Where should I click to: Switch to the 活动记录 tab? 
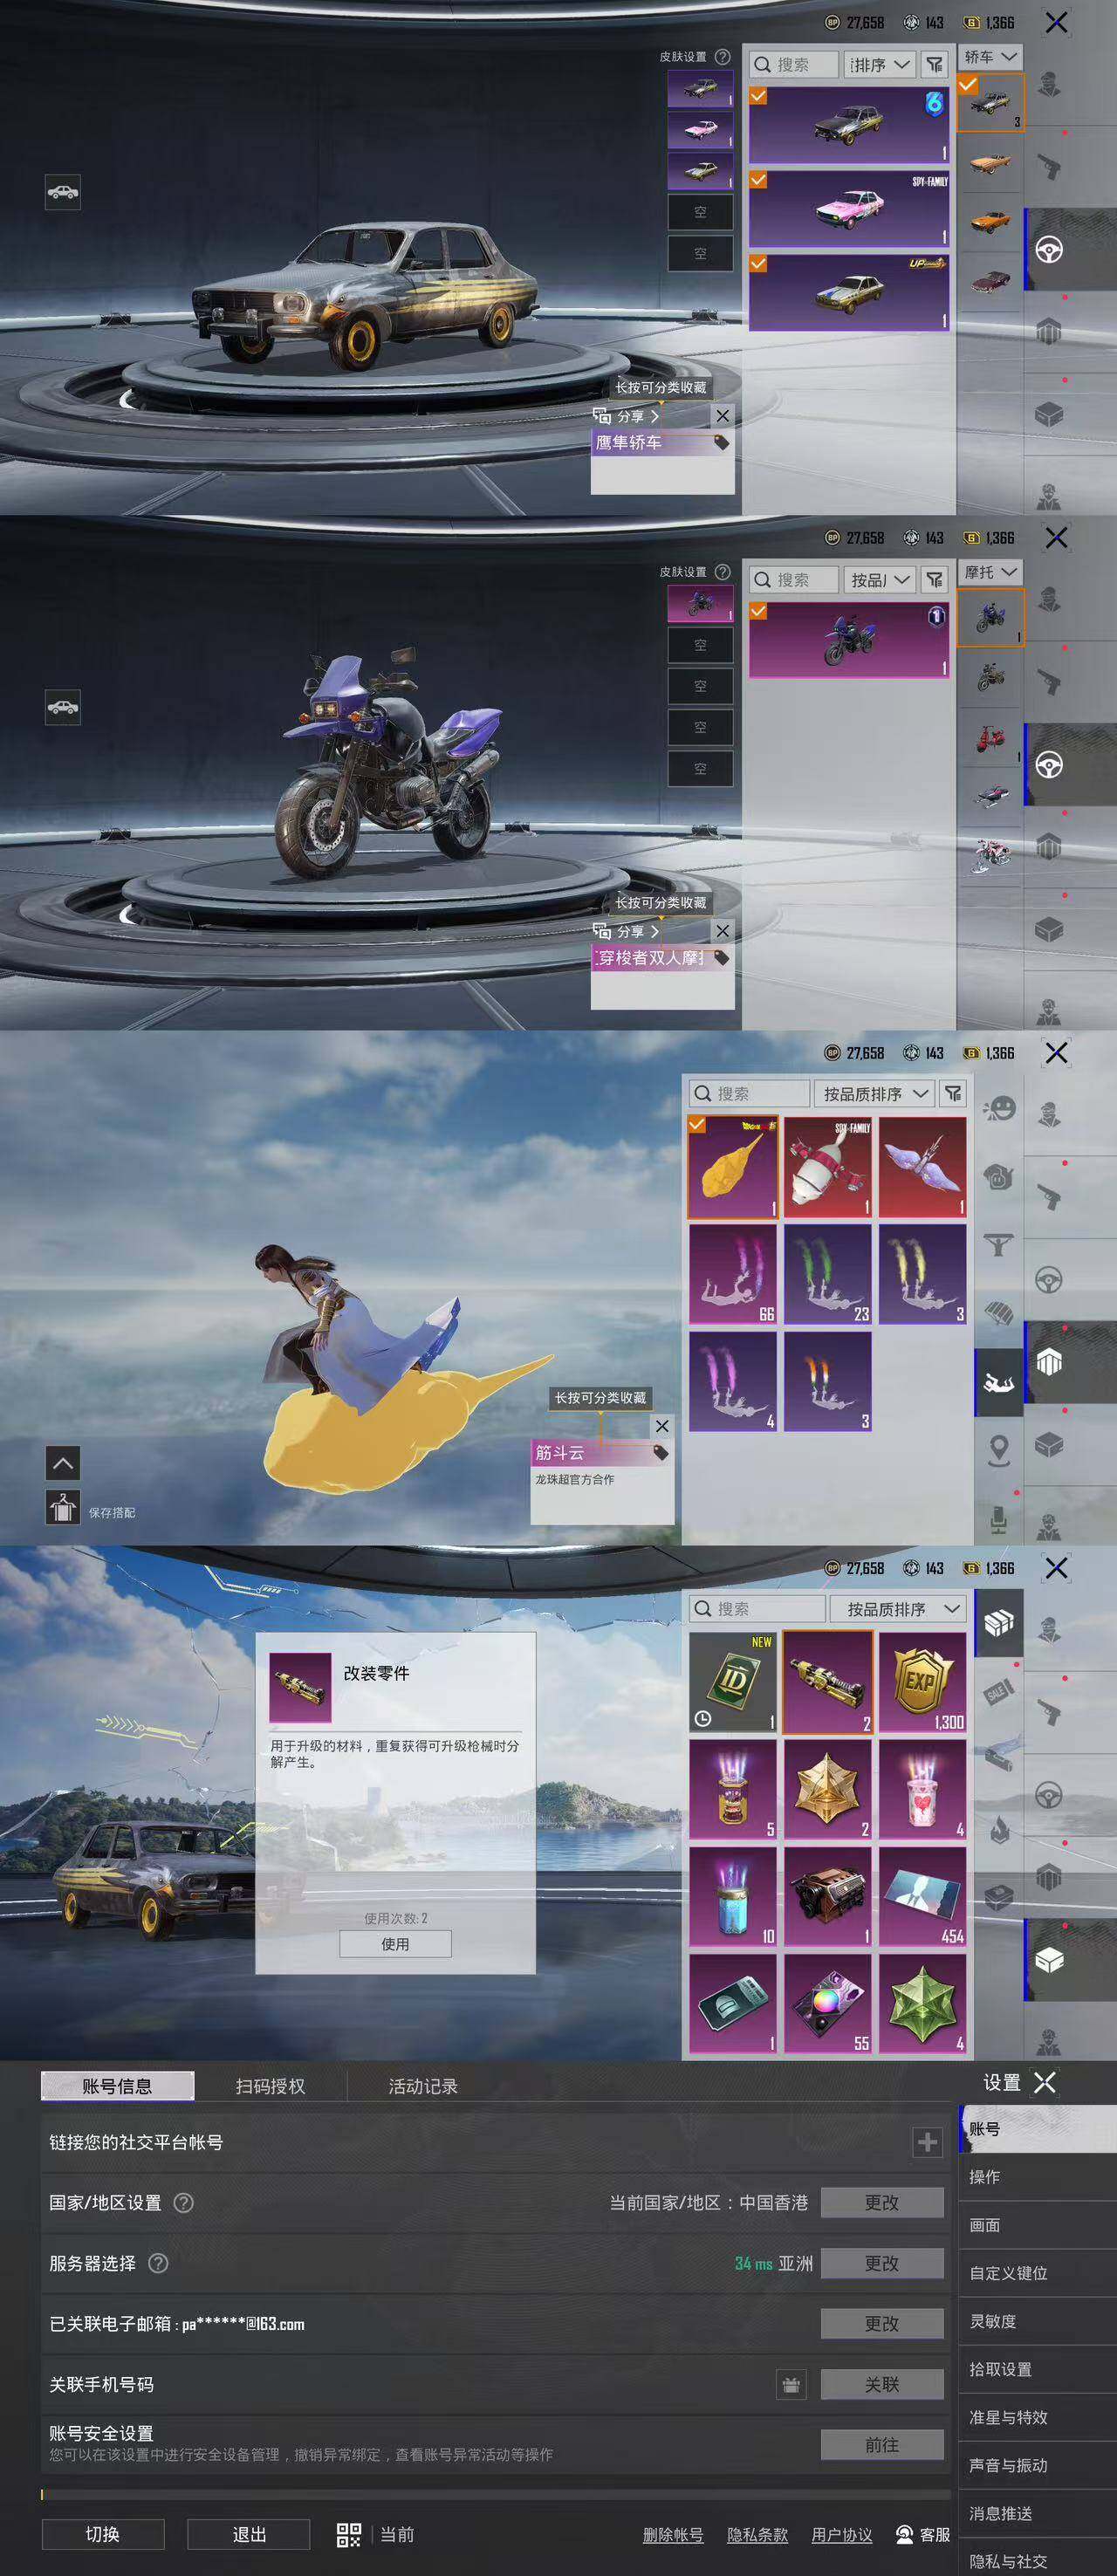423,2086
